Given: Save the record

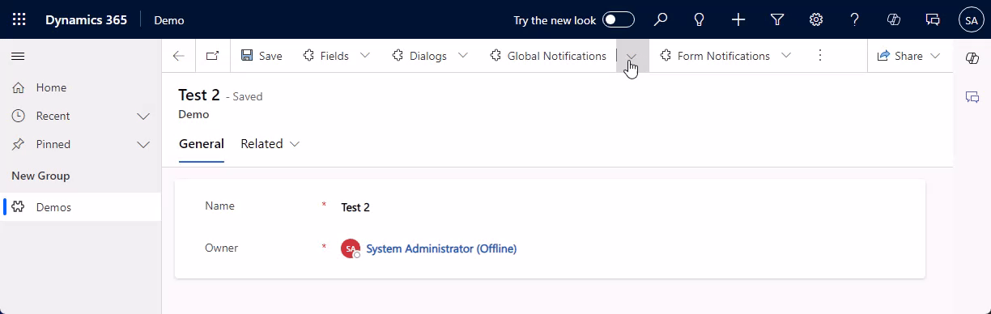Looking at the screenshot, I should (x=262, y=56).
